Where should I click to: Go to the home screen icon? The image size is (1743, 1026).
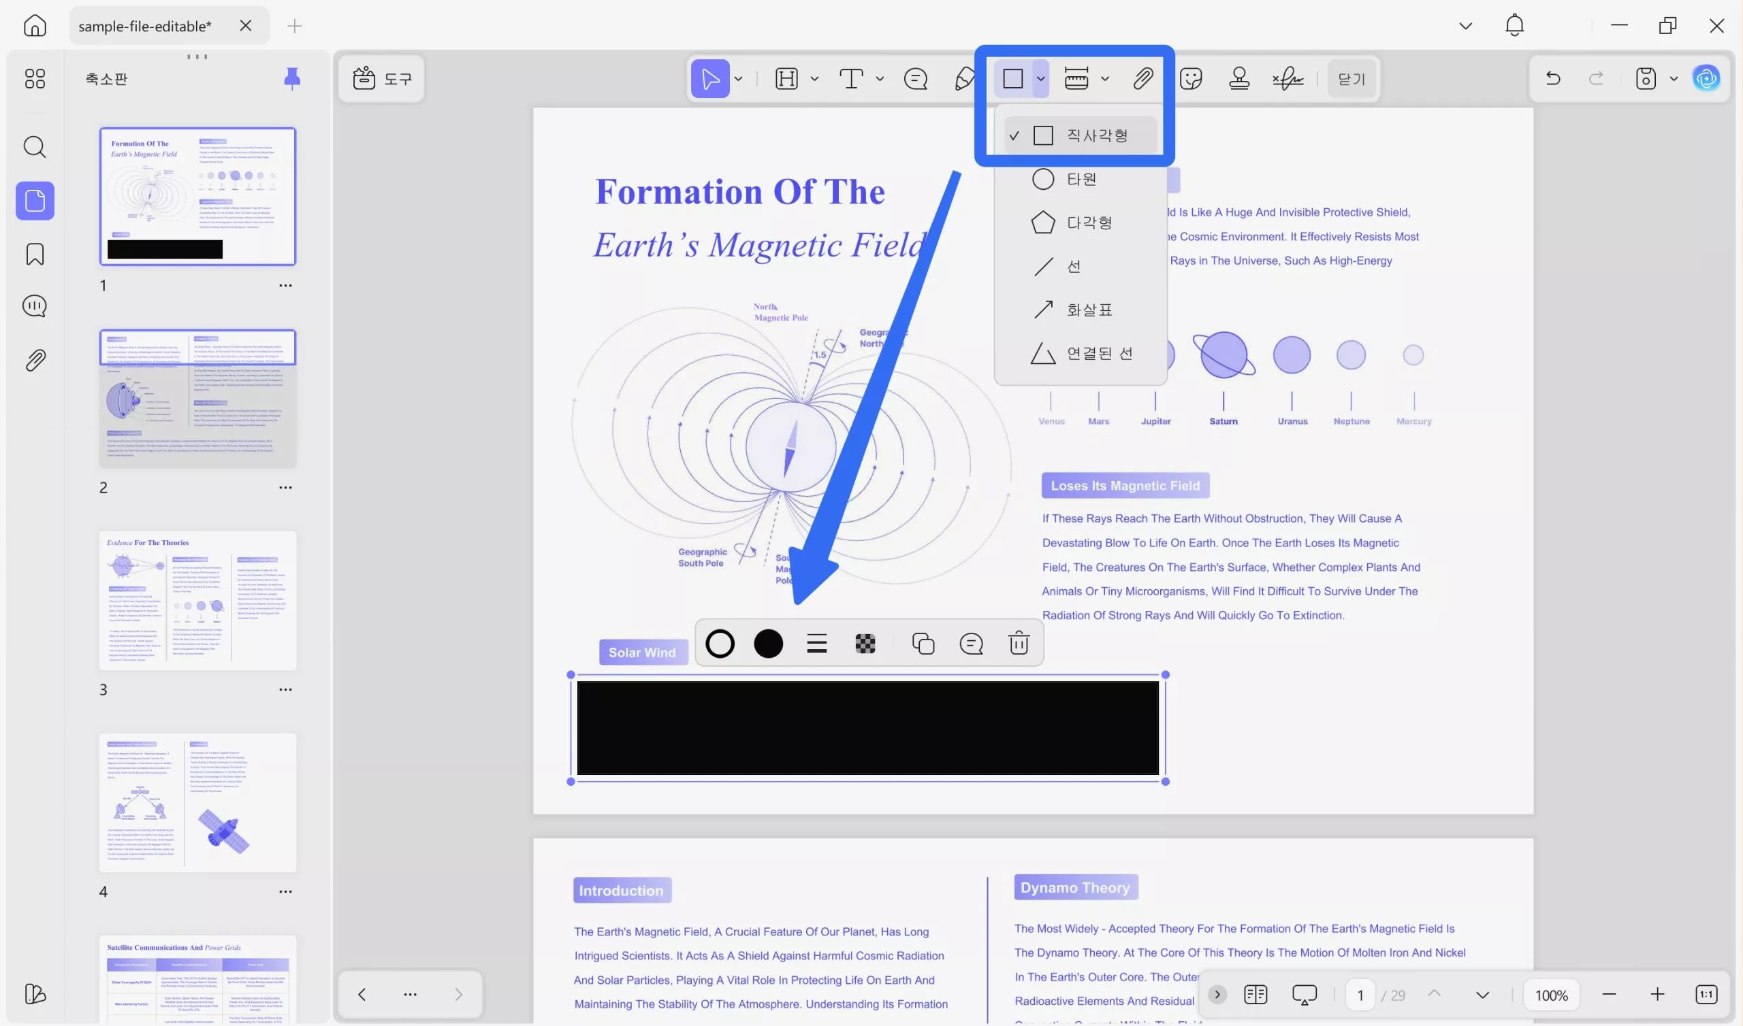[35, 26]
